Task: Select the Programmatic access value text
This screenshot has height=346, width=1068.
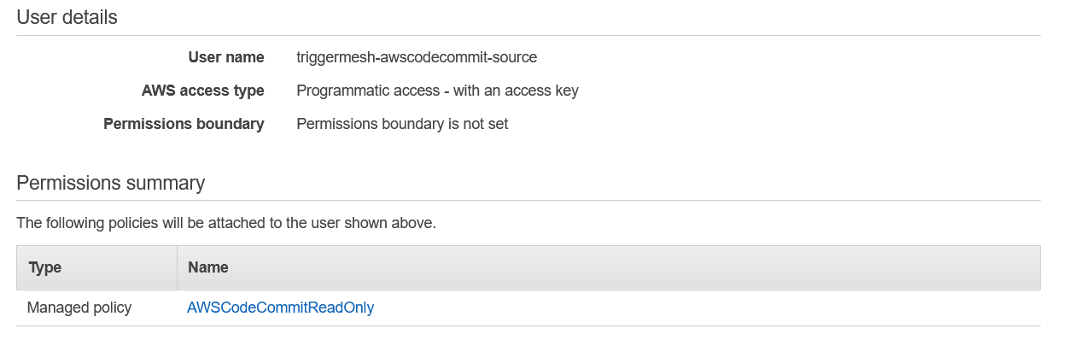Action: pyautogui.click(x=437, y=91)
